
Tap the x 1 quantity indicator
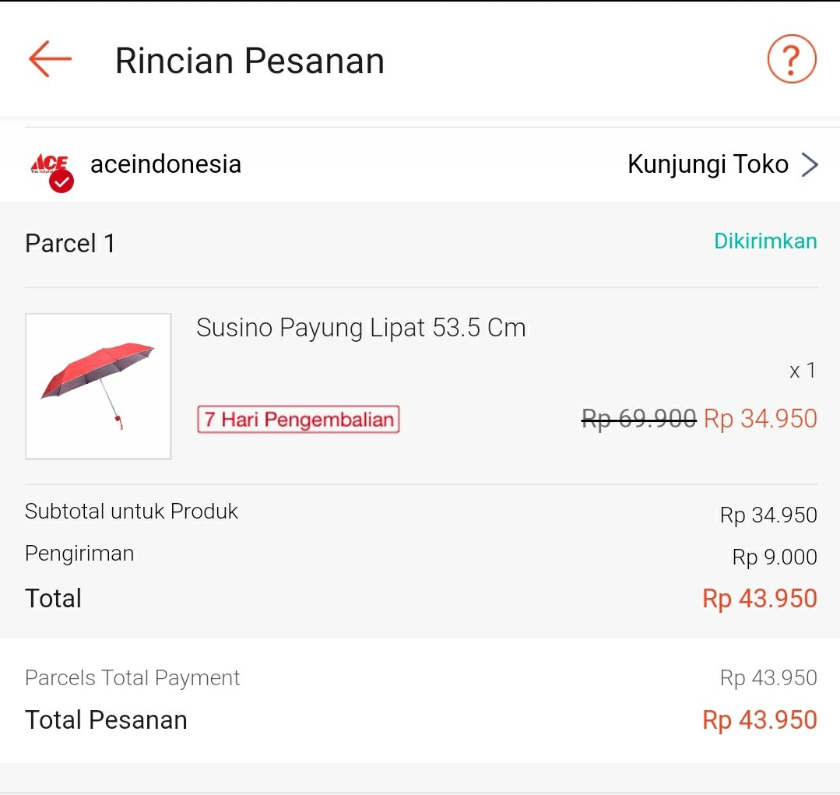pyautogui.click(x=802, y=371)
